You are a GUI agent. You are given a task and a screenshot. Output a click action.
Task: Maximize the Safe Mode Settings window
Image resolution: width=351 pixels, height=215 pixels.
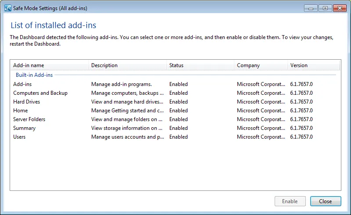tap(325, 8)
